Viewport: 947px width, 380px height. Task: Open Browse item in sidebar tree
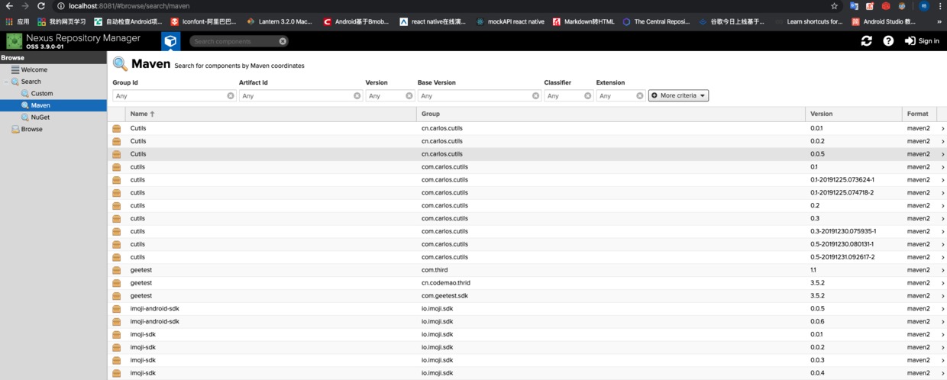[x=31, y=129]
